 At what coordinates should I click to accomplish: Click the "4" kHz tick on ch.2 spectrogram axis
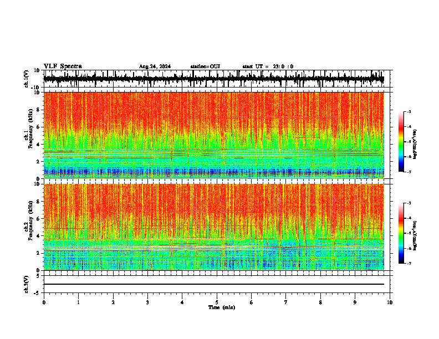(38, 236)
